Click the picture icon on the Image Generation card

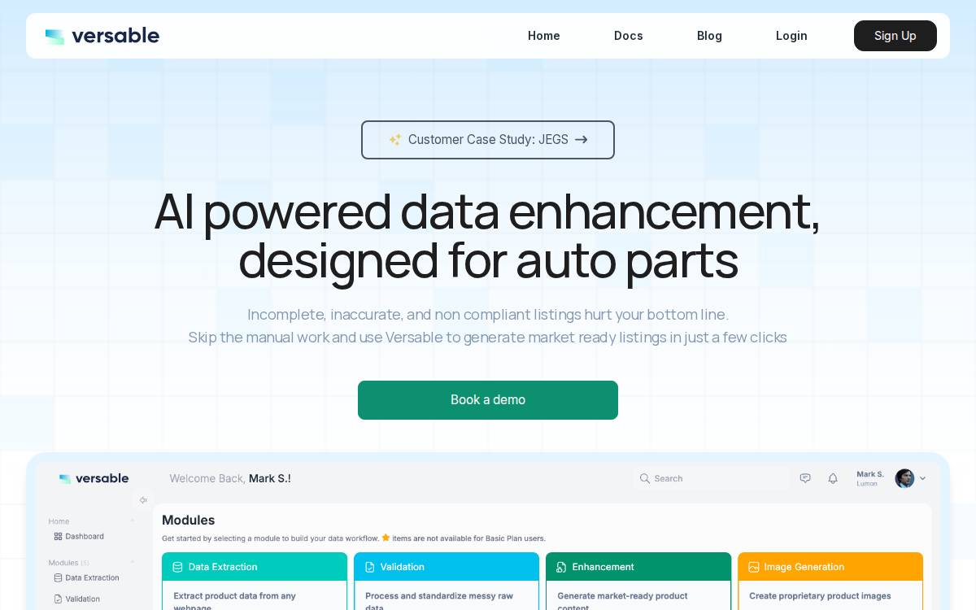point(753,567)
